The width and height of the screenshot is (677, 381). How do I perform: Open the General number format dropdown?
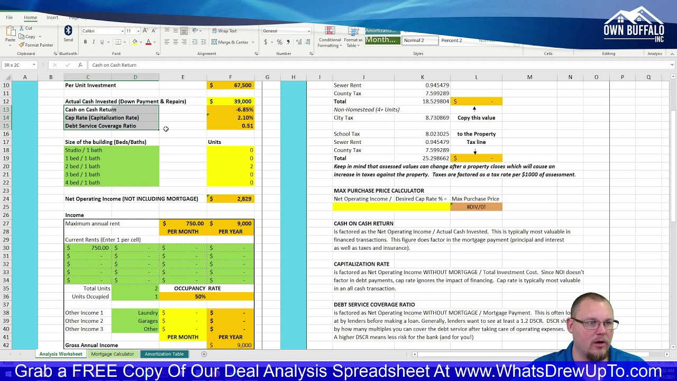tap(309, 31)
